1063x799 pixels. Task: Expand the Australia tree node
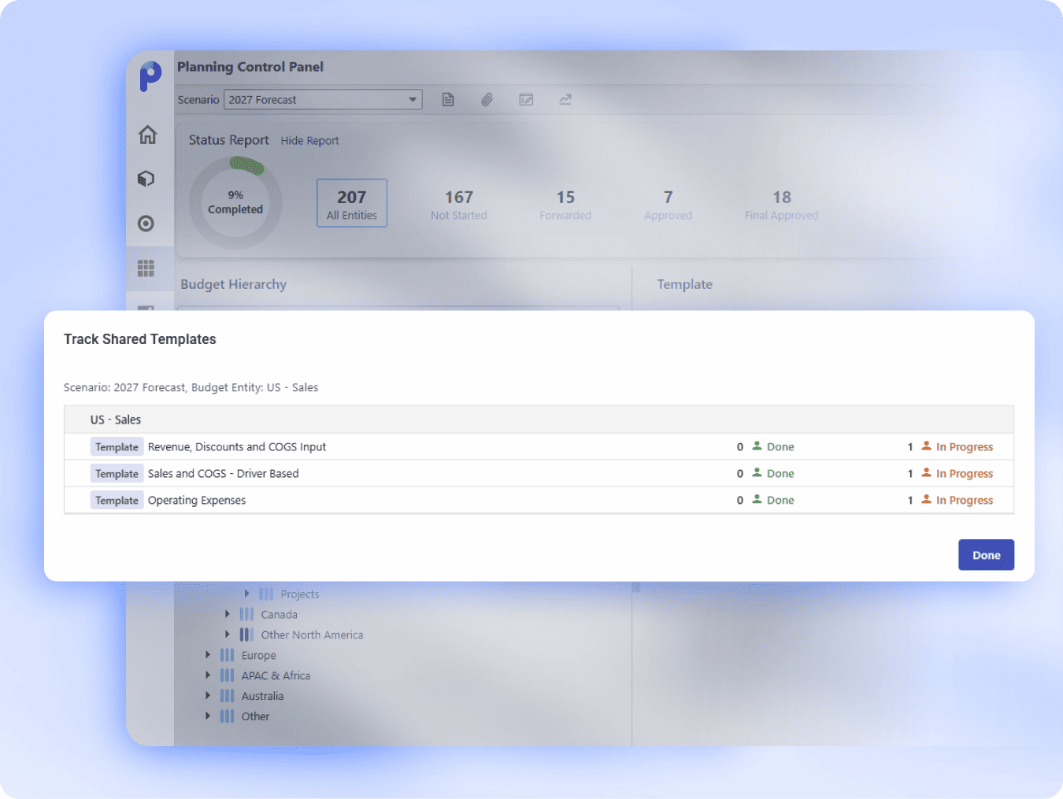[x=208, y=696]
